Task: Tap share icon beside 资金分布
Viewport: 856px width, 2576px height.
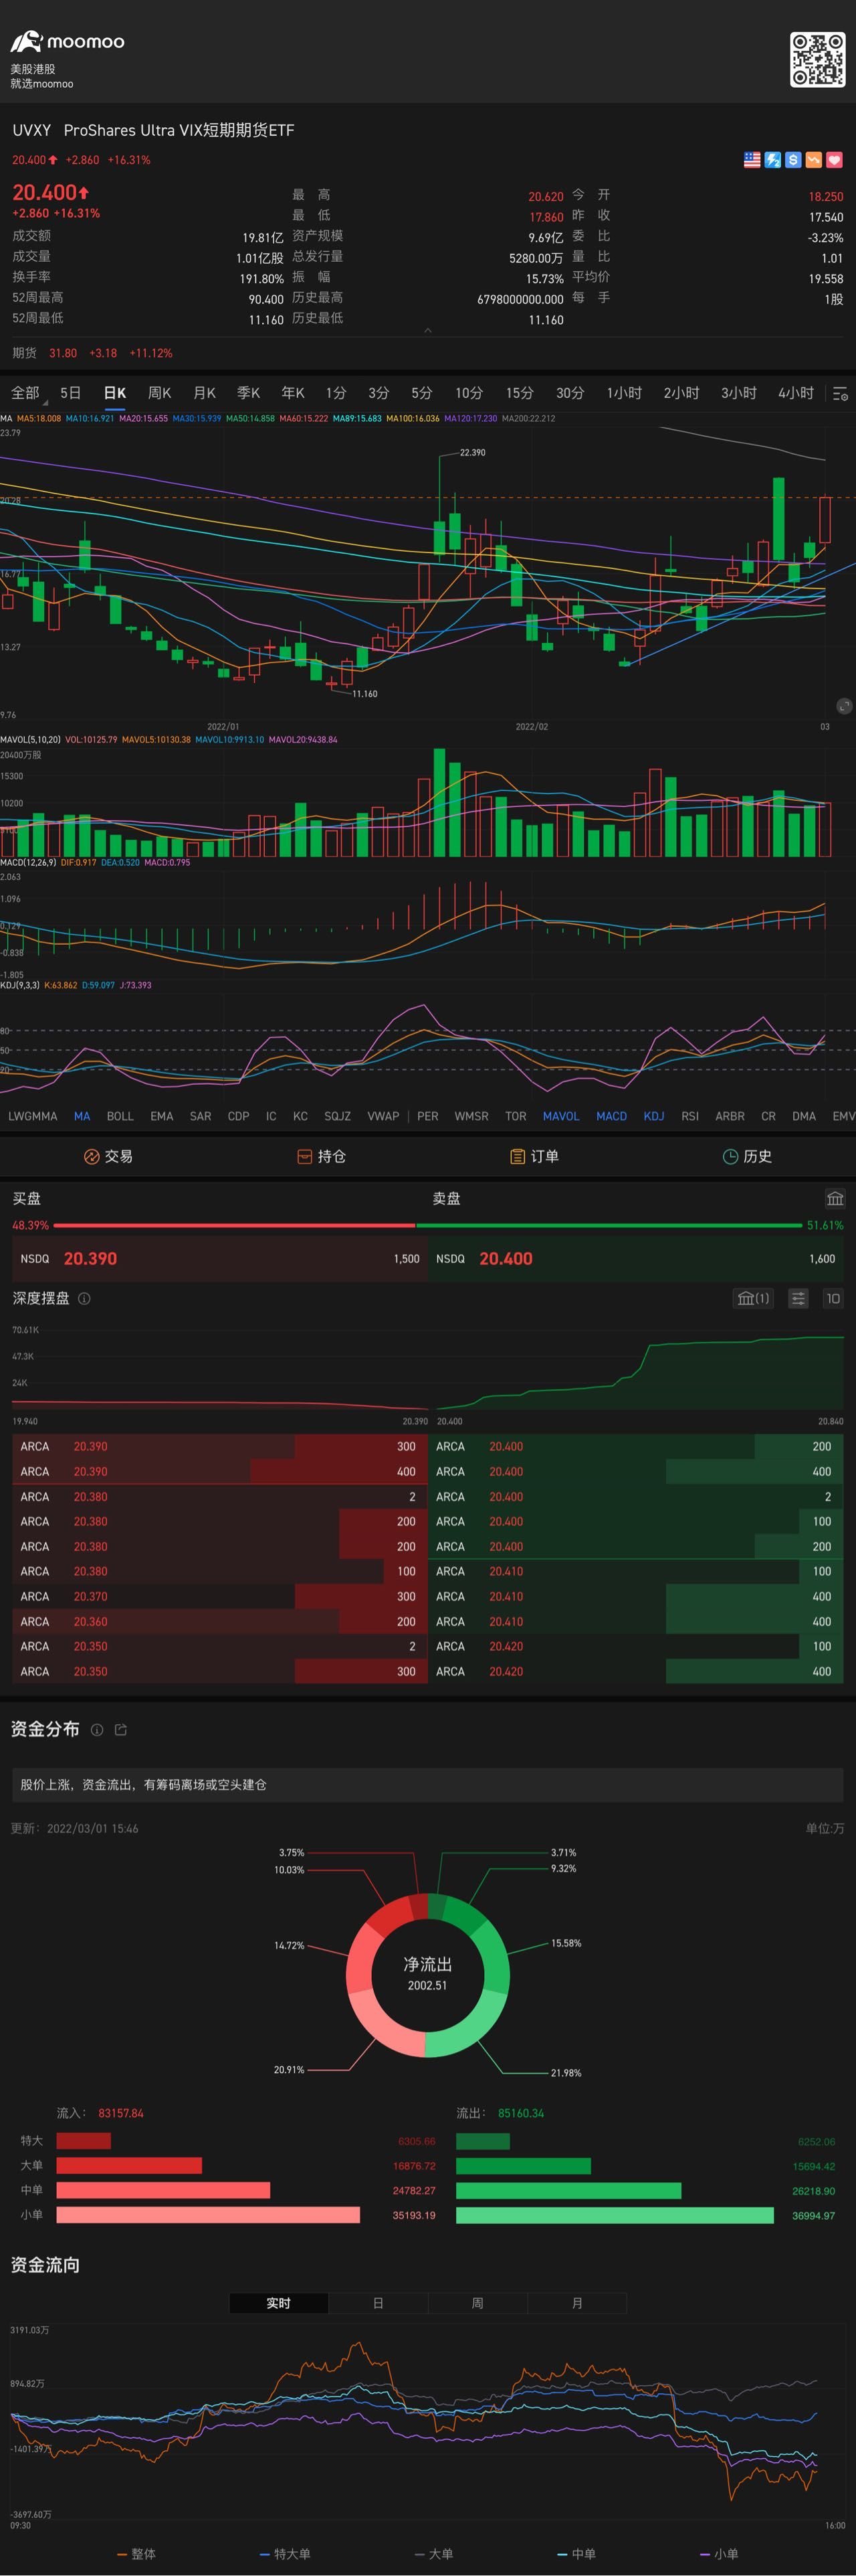Action: tap(121, 1730)
